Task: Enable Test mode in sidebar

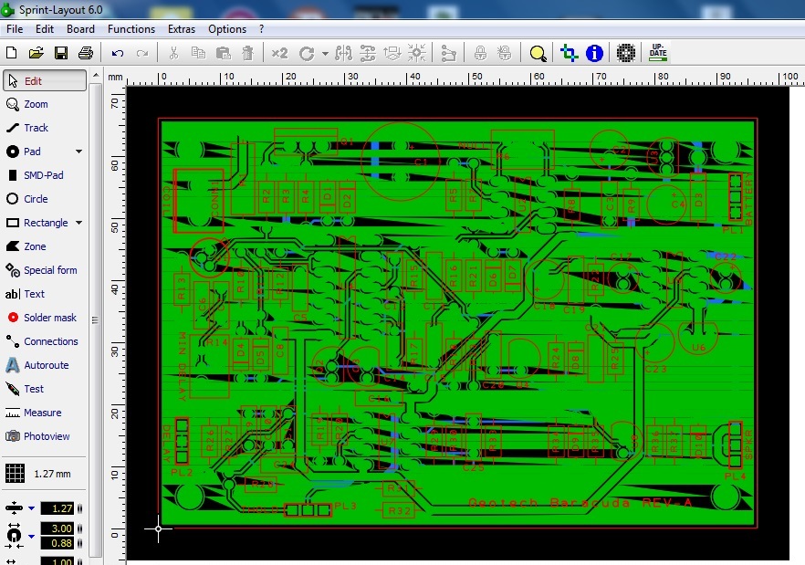Action: click(x=34, y=389)
